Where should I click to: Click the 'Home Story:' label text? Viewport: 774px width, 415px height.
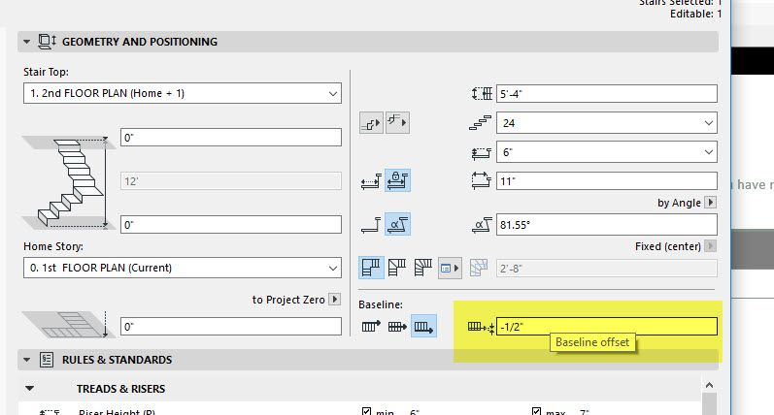tap(53, 246)
